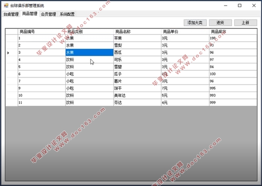
Task: Click the highlighted 水果 cell in the 西瓜 row
Action: click(89, 52)
